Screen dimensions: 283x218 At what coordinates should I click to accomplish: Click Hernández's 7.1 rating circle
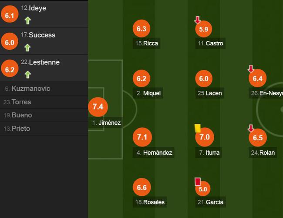coord(142,137)
